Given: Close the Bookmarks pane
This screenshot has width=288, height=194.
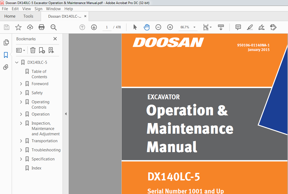Looking at the screenshot, I should pos(55,39).
